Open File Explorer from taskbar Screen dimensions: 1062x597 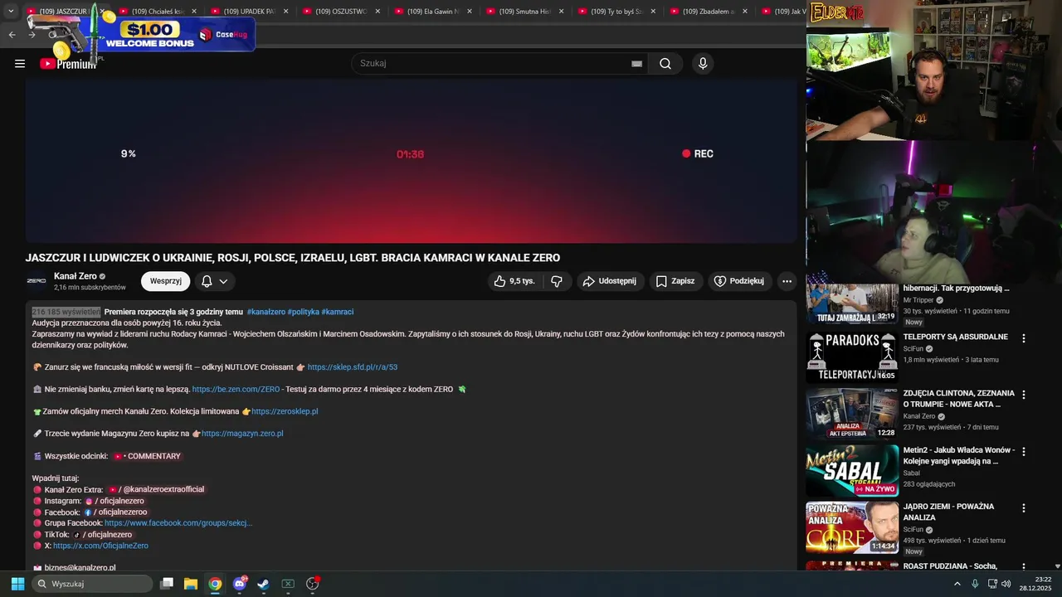click(191, 584)
